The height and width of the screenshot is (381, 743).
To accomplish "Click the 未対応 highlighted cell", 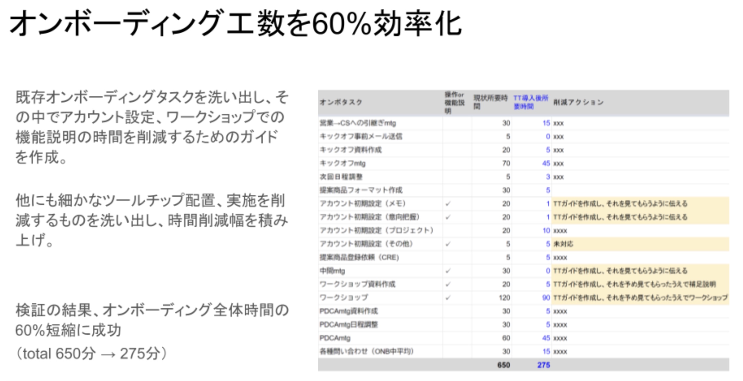I will tap(563, 244).
